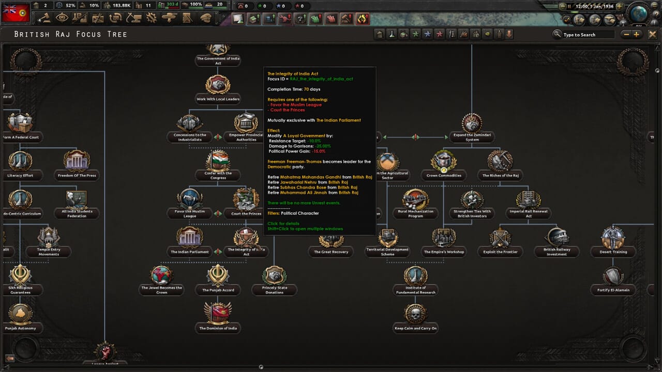This screenshot has width=662, height=372.
Task: Click the British Raj flag to open politics
Action: point(16,12)
